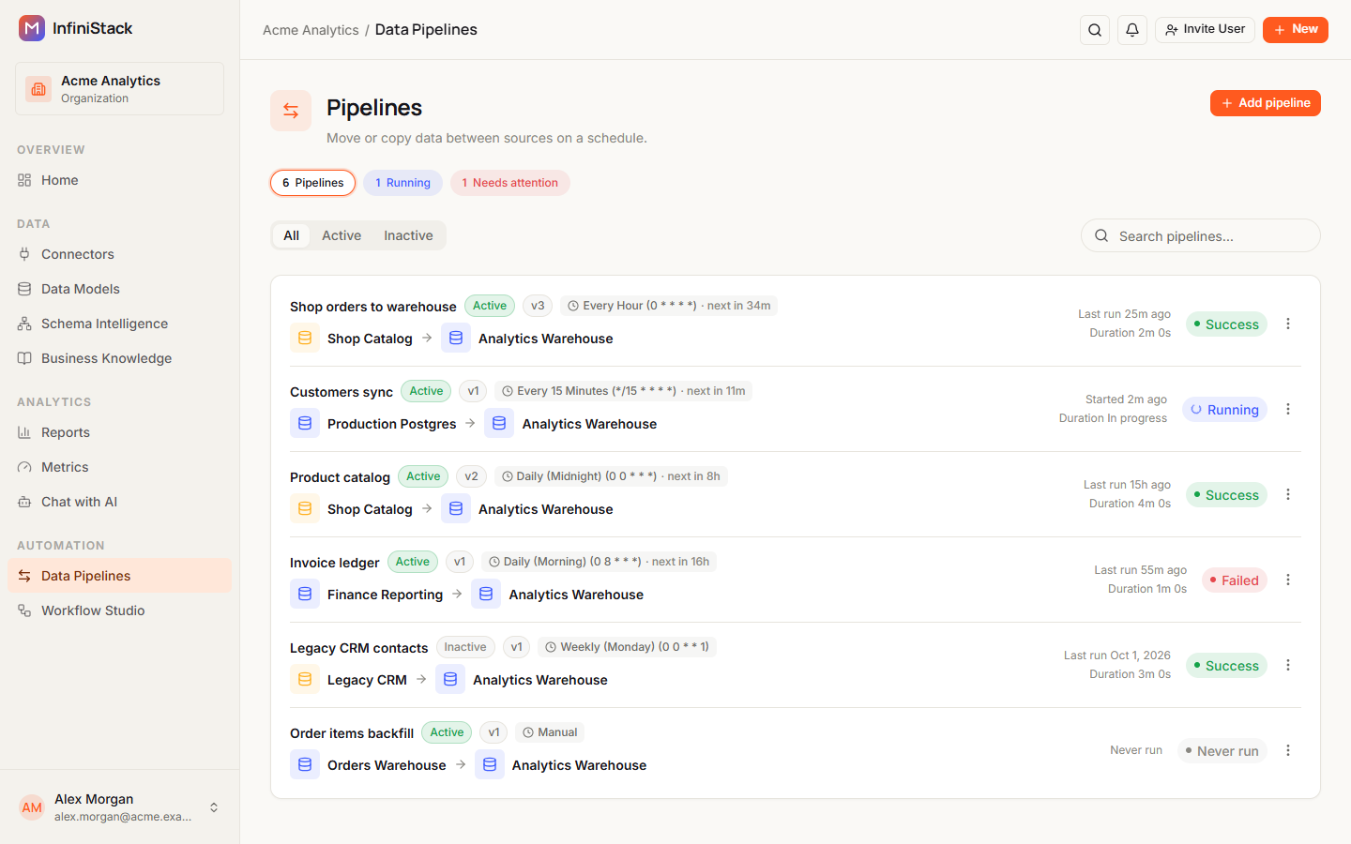Click Acme Analytics organization icon
This screenshot has height=844, width=1351.
click(x=38, y=89)
